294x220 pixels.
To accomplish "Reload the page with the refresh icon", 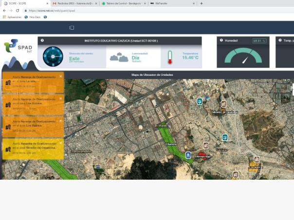I will [18, 11].
